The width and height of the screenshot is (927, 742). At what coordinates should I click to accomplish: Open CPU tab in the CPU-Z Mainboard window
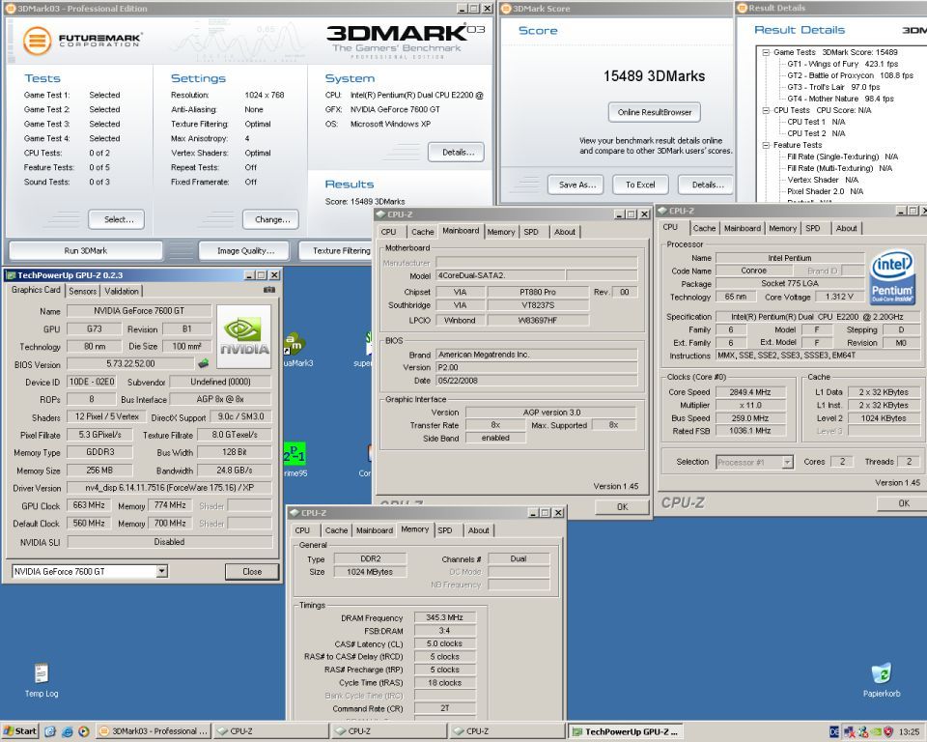pos(388,232)
